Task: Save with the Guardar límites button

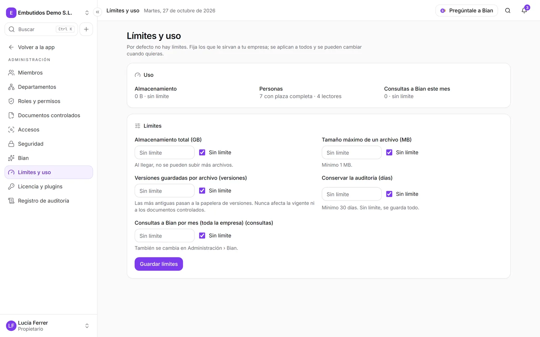Action: [x=159, y=264]
